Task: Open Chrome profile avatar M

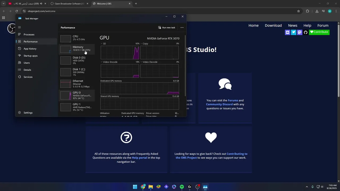Action: (x=330, y=11)
